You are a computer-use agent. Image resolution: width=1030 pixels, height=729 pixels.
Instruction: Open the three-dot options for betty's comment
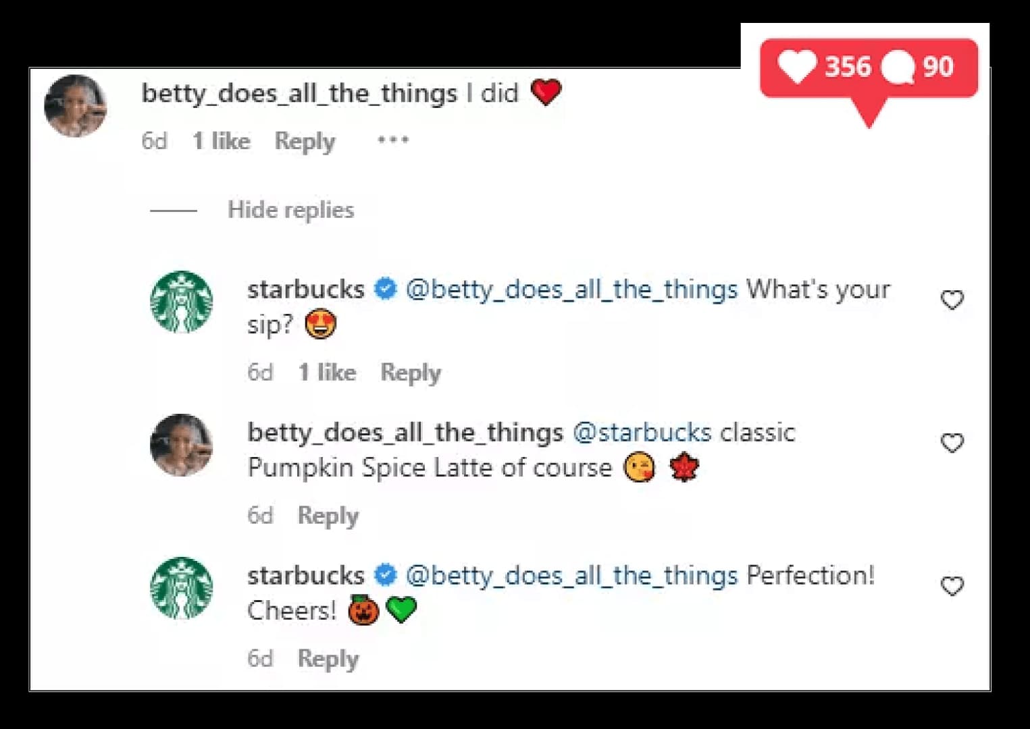click(392, 140)
